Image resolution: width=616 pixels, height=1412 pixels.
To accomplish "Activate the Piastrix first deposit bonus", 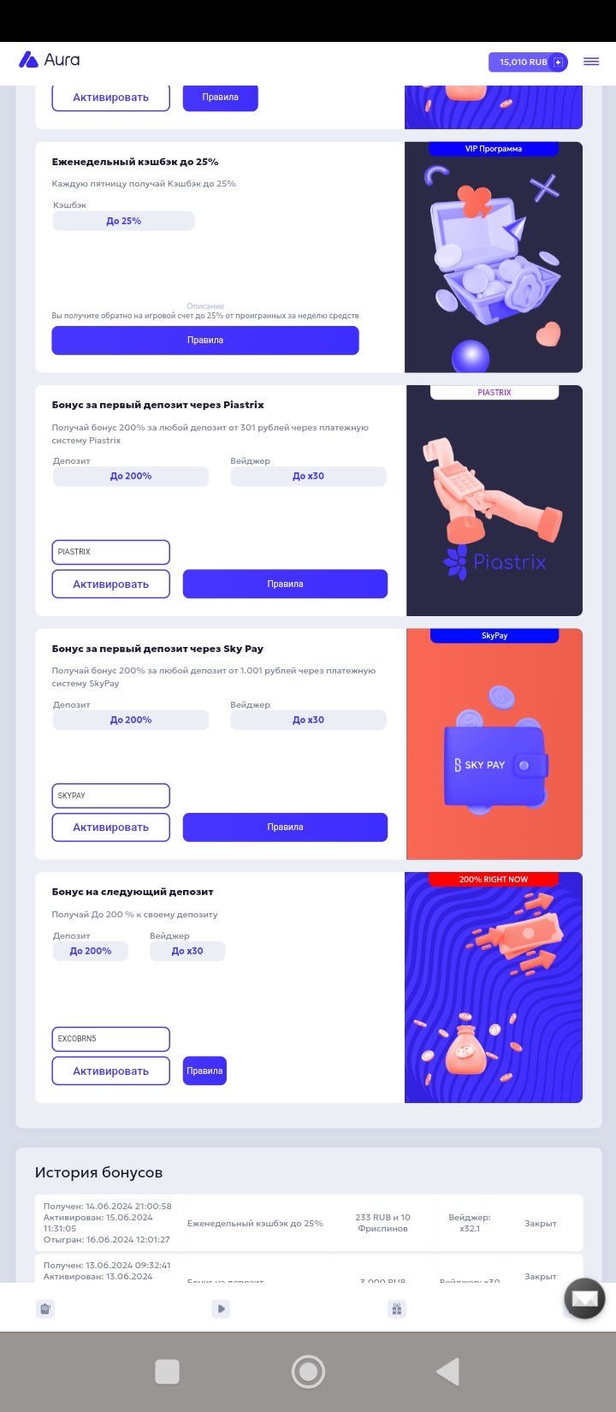I will (x=110, y=584).
